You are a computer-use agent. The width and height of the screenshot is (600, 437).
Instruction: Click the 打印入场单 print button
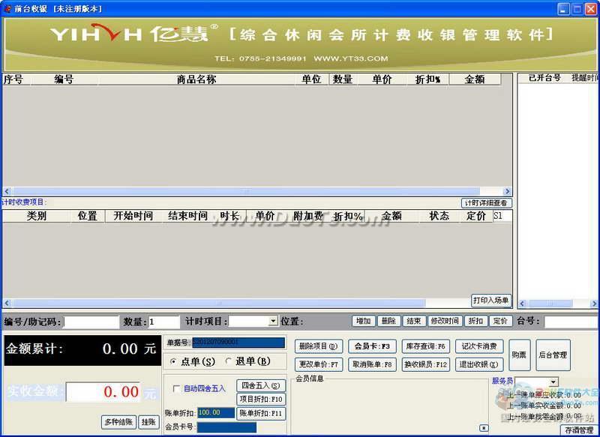pos(491,301)
